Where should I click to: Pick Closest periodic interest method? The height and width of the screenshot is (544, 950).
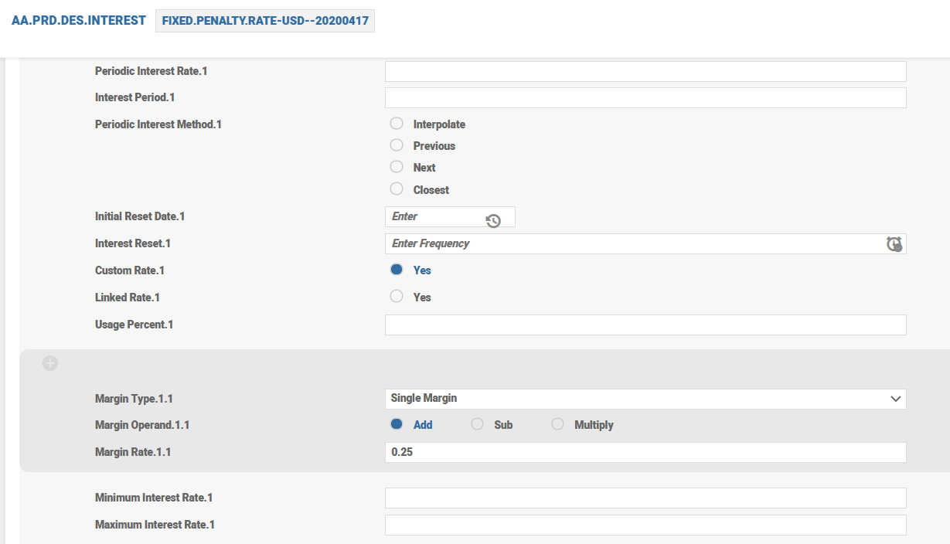pos(397,189)
